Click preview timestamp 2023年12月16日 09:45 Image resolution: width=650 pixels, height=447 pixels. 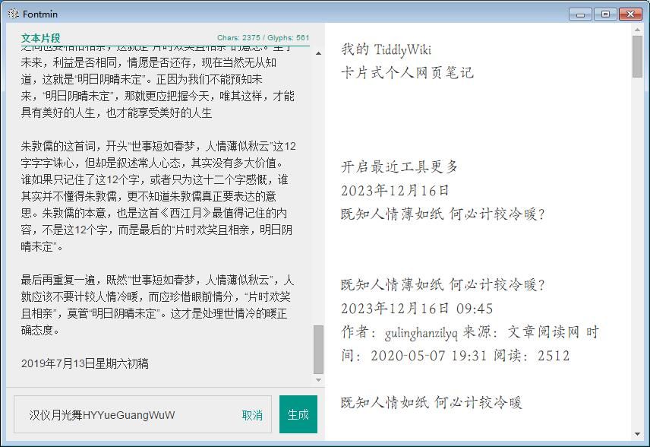point(417,309)
